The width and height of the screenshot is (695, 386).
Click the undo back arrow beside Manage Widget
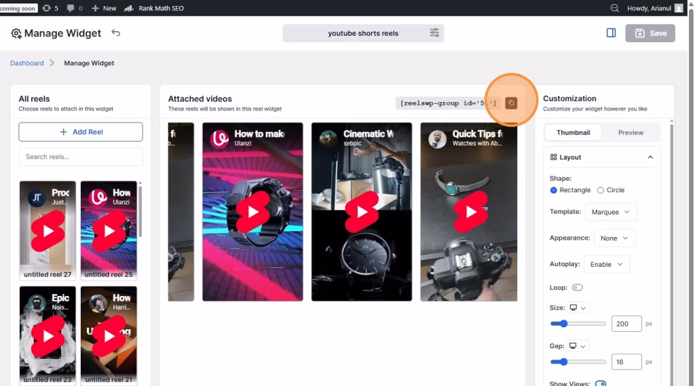[116, 33]
